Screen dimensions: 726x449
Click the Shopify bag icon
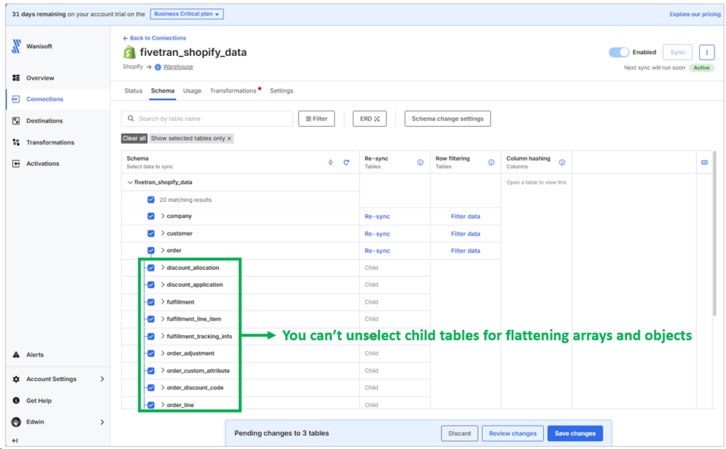(129, 52)
